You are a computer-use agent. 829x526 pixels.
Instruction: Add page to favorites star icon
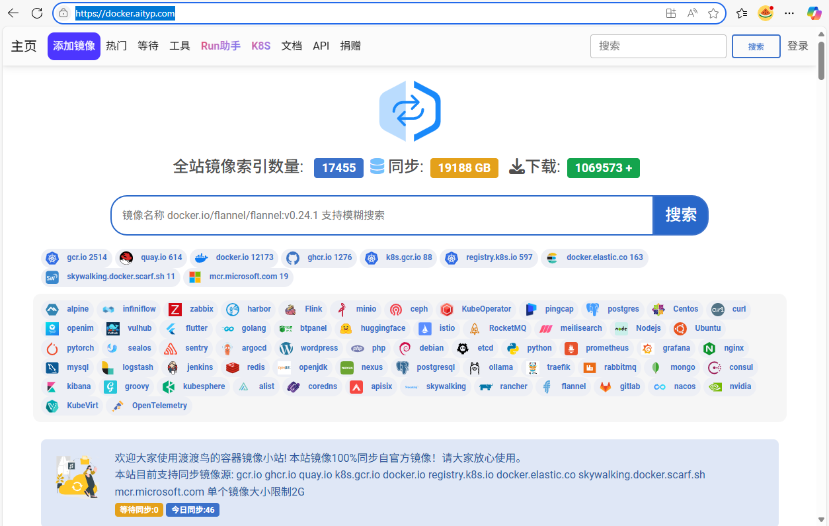pyautogui.click(x=713, y=13)
